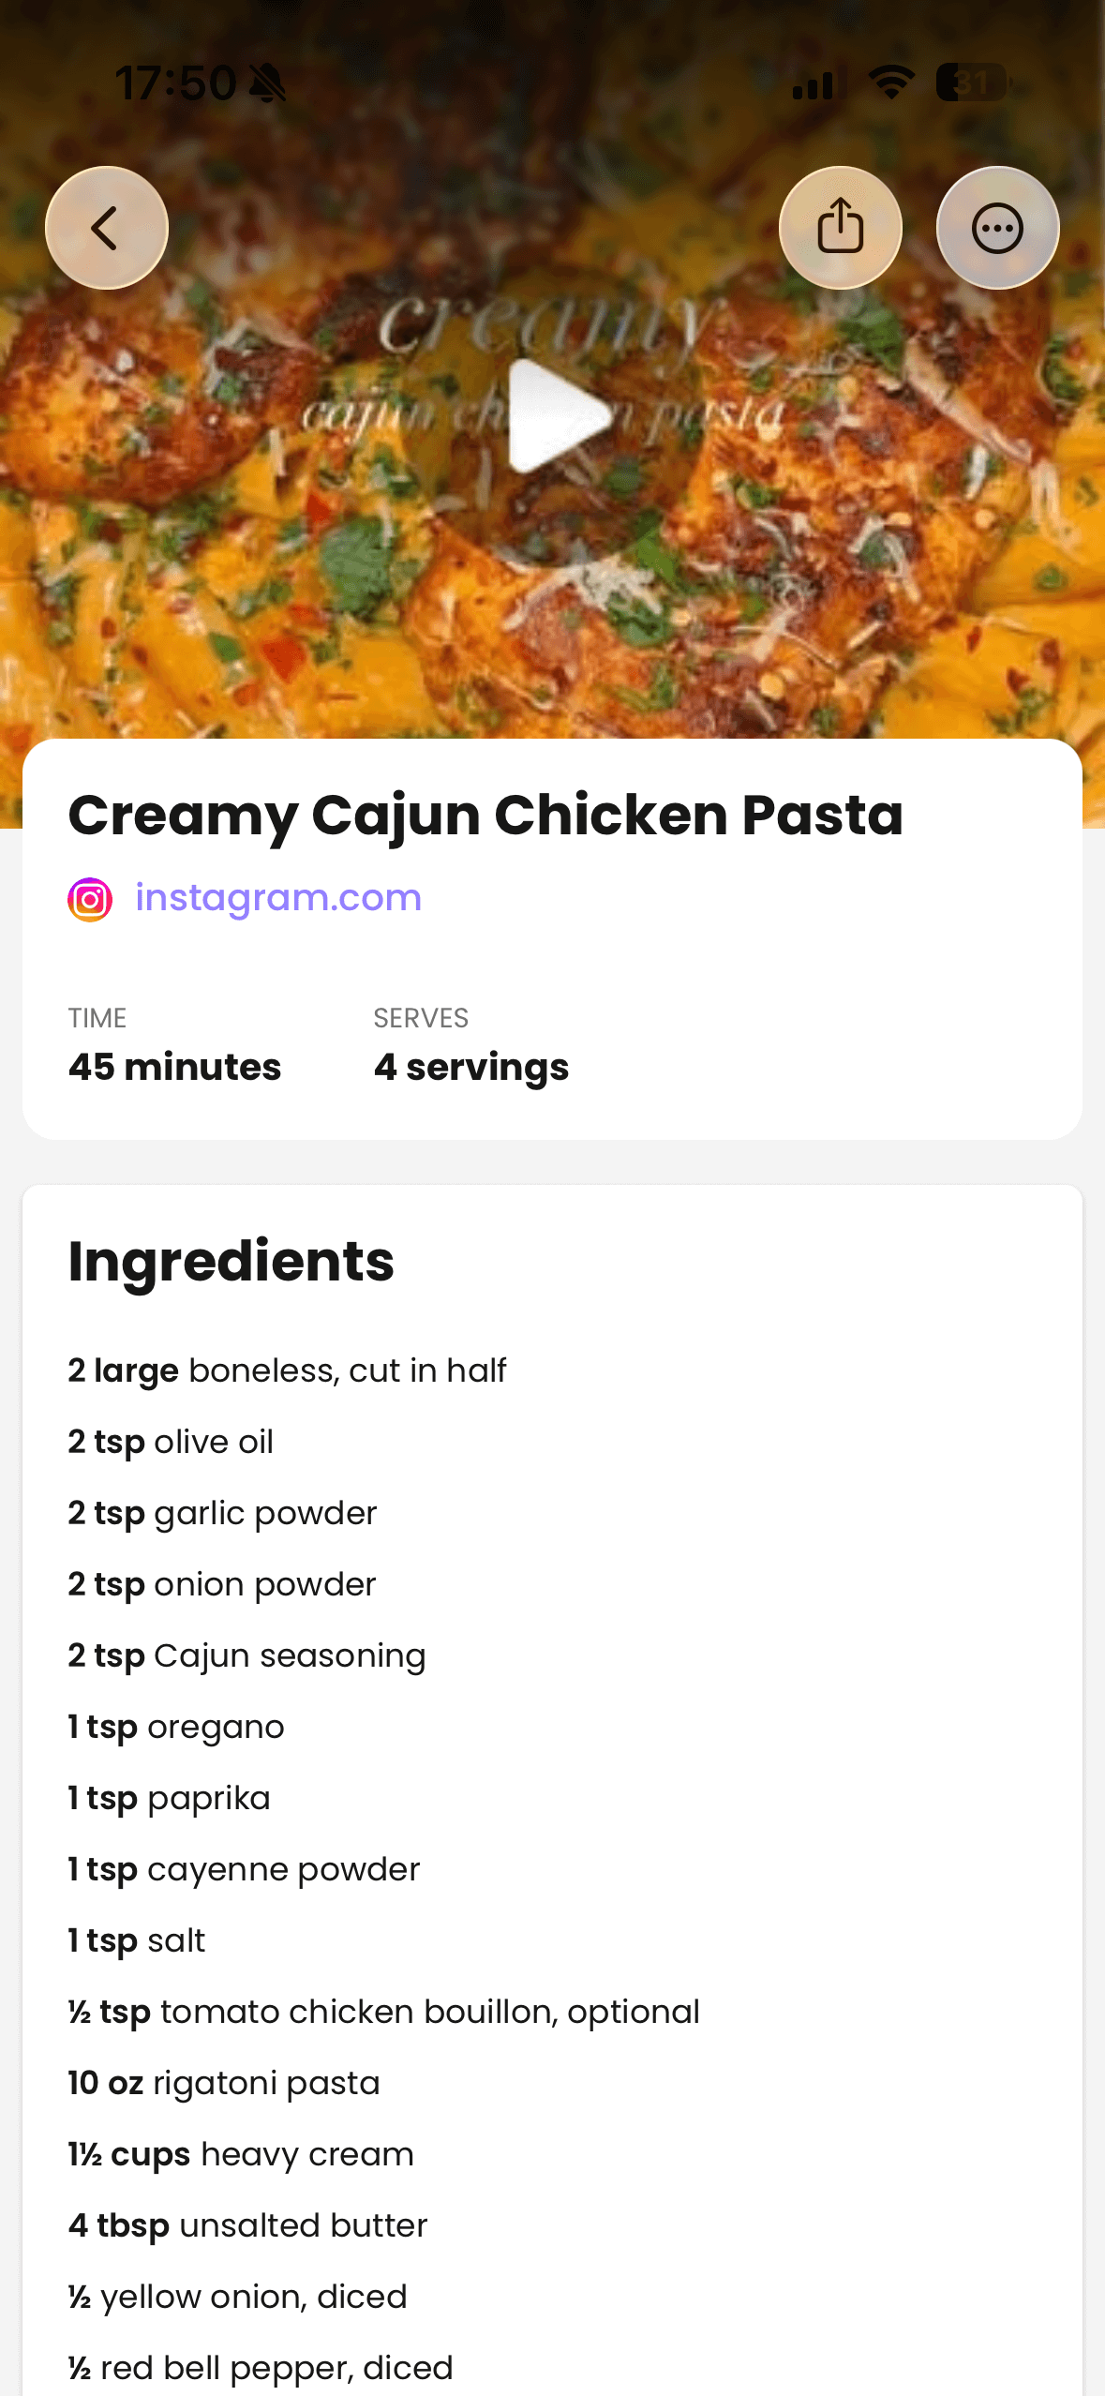Tap the 45 minutes time value
Image resolution: width=1105 pixels, height=2396 pixels.
point(174,1067)
